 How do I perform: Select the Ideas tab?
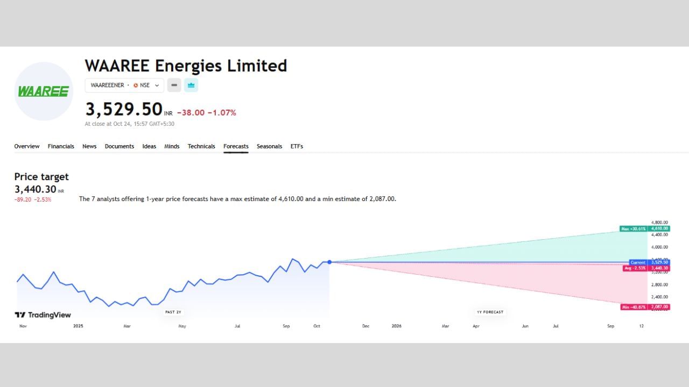(149, 146)
